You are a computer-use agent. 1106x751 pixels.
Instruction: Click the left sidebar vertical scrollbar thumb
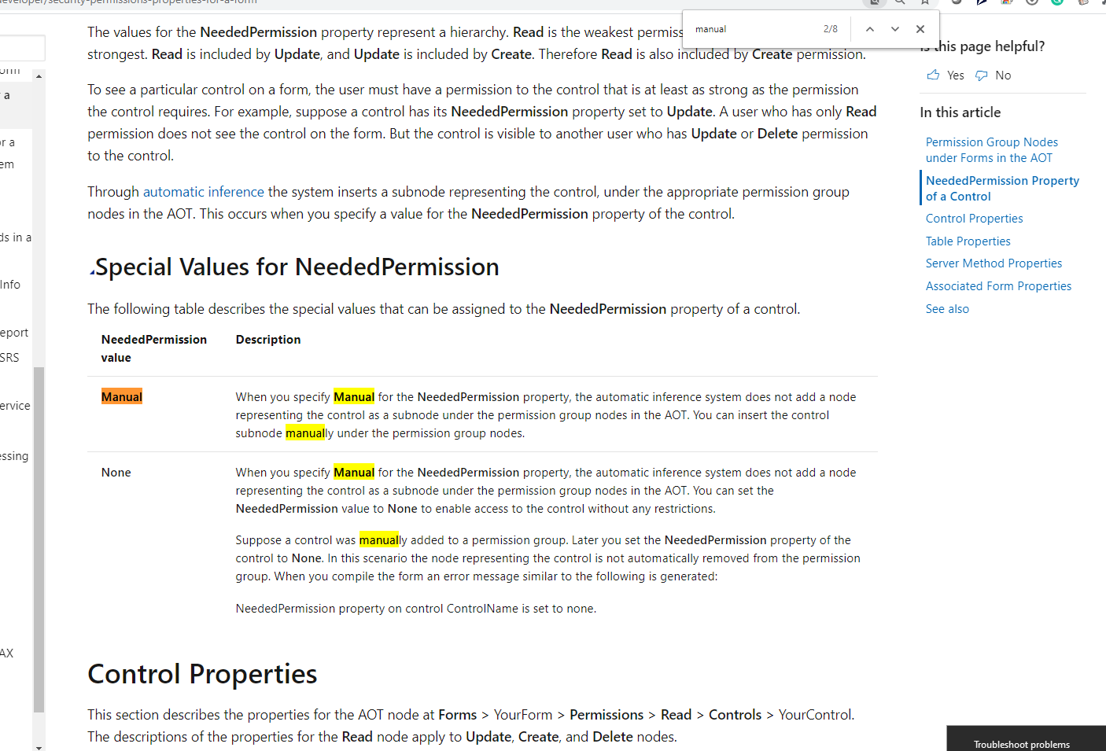(x=39, y=539)
